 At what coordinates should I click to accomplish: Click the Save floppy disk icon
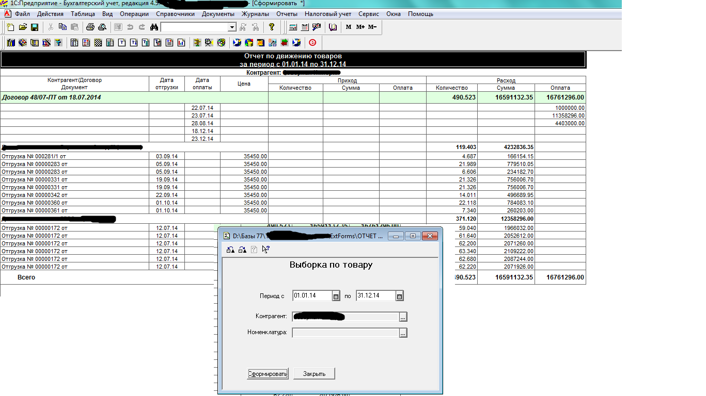(35, 27)
